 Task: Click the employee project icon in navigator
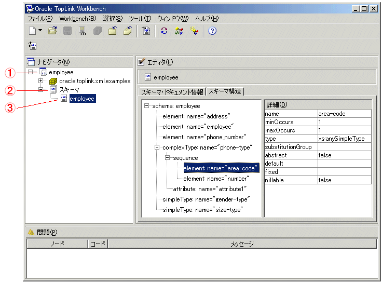tap(43, 72)
